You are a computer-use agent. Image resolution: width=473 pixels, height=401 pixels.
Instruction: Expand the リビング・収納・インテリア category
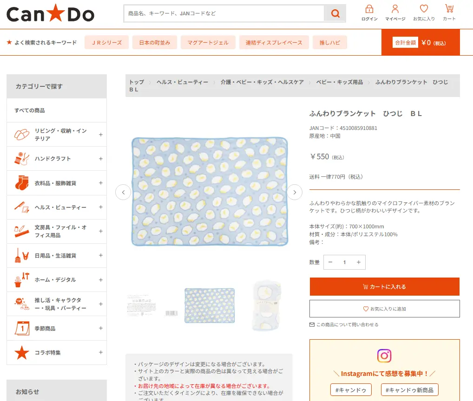101,135
